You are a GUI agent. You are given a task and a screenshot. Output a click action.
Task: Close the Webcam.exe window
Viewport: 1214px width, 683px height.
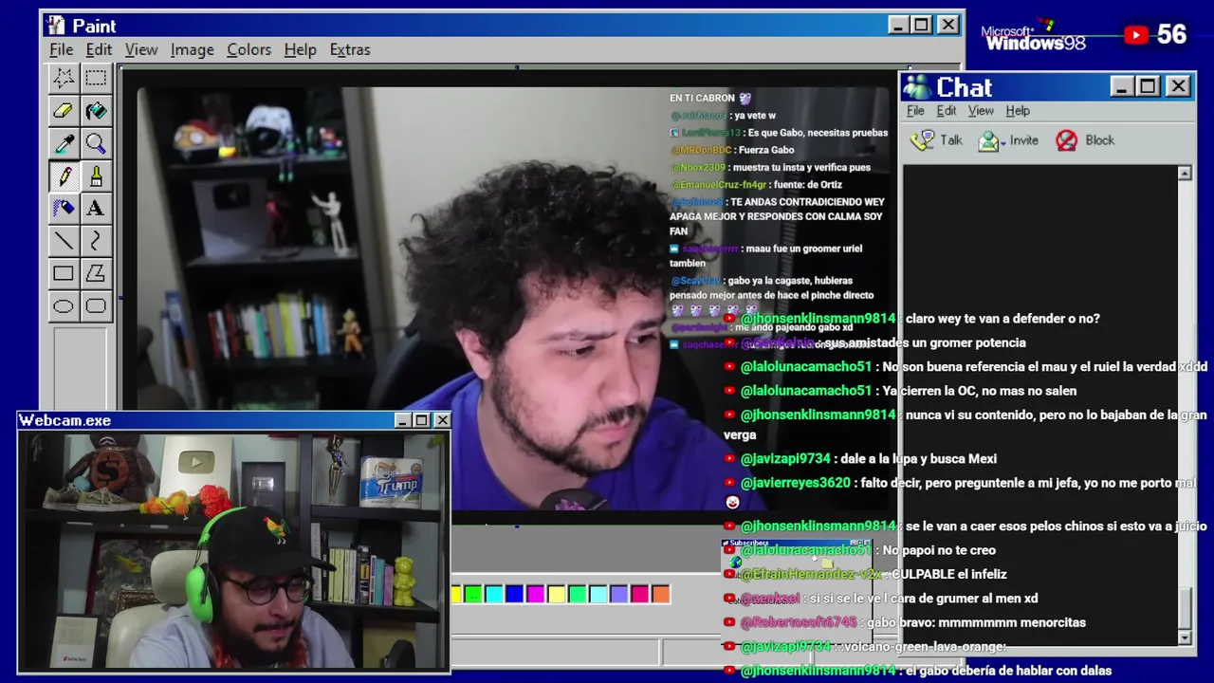tap(442, 420)
